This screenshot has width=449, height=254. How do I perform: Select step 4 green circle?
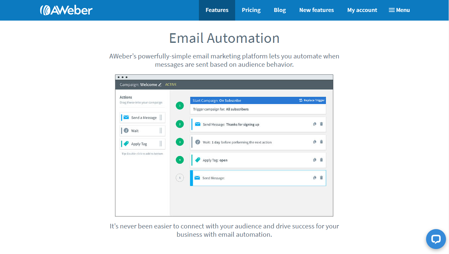tap(180, 160)
